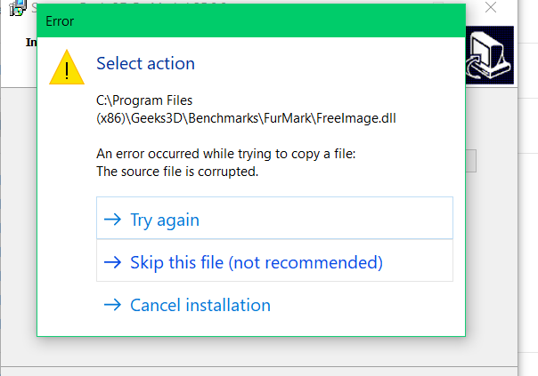Click the arrow icon beside Skip this file
The image size is (538, 376).
pyautogui.click(x=112, y=262)
